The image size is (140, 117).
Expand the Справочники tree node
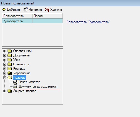(x=4, y=51)
